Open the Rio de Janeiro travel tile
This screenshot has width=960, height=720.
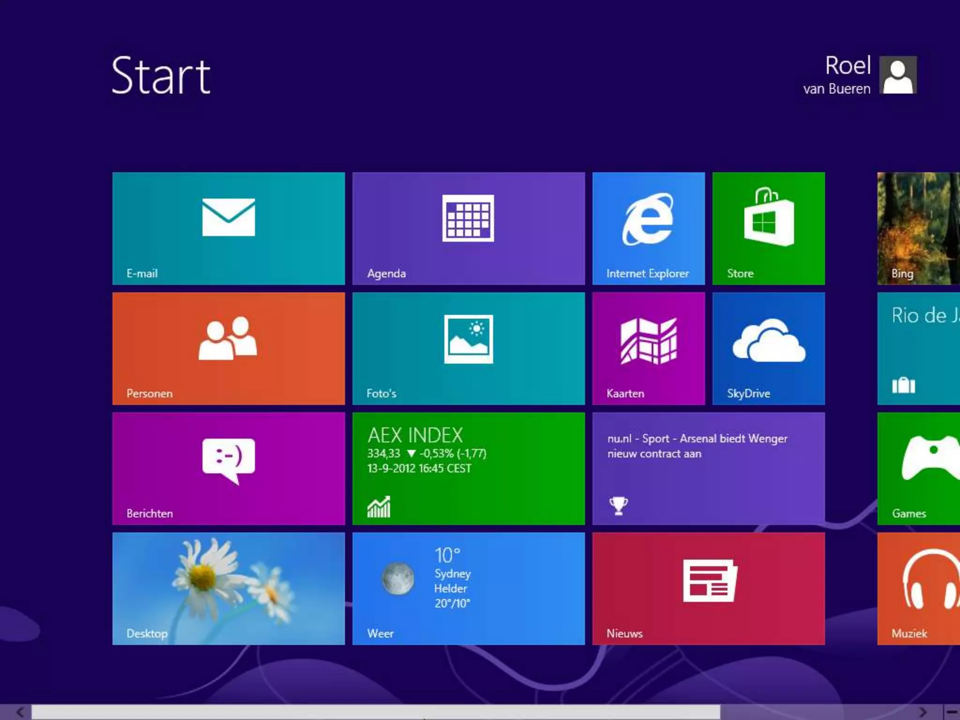click(x=919, y=348)
